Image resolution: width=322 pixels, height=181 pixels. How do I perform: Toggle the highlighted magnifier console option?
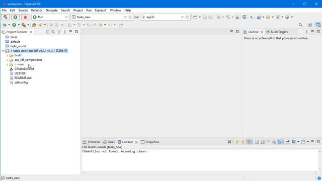click(280, 142)
